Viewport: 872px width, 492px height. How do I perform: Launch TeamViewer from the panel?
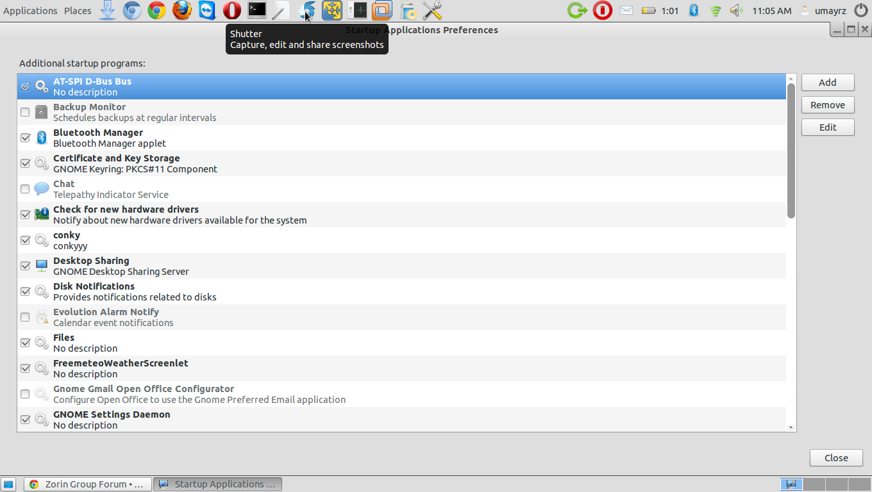click(207, 10)
